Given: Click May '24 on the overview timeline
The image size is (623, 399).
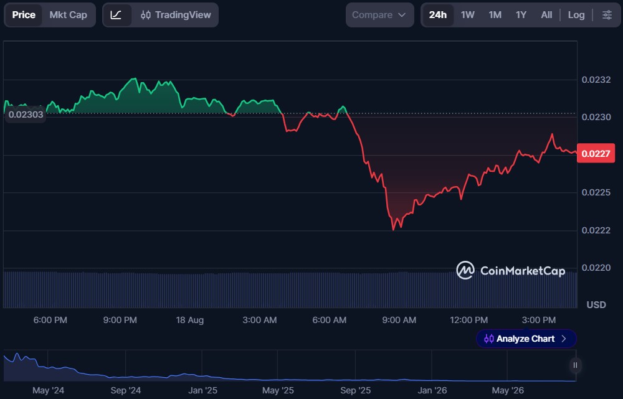Looking at the screenshot, I should (x=48, y=390).
